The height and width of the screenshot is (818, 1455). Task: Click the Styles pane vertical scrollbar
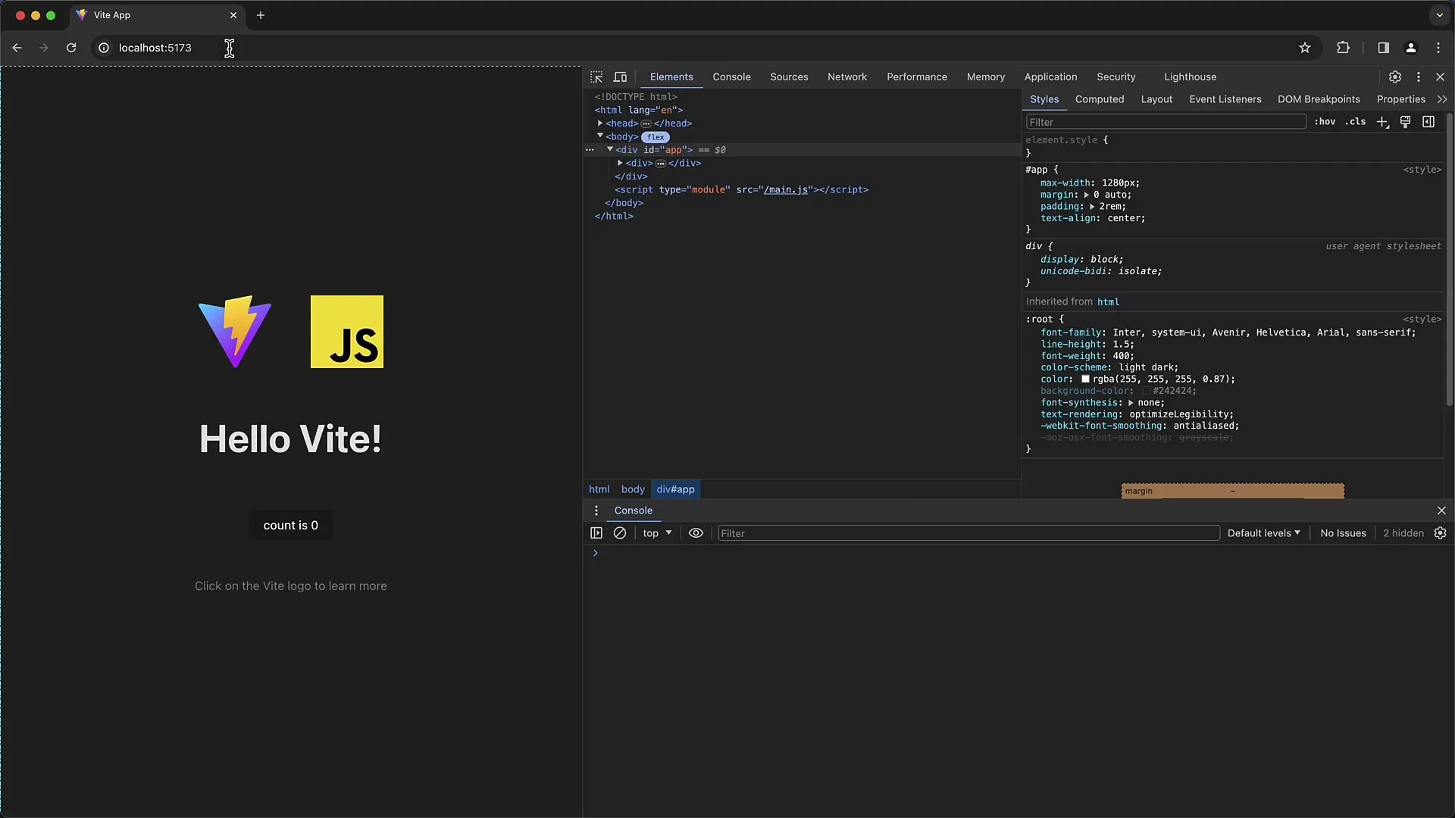(1449, 260)
